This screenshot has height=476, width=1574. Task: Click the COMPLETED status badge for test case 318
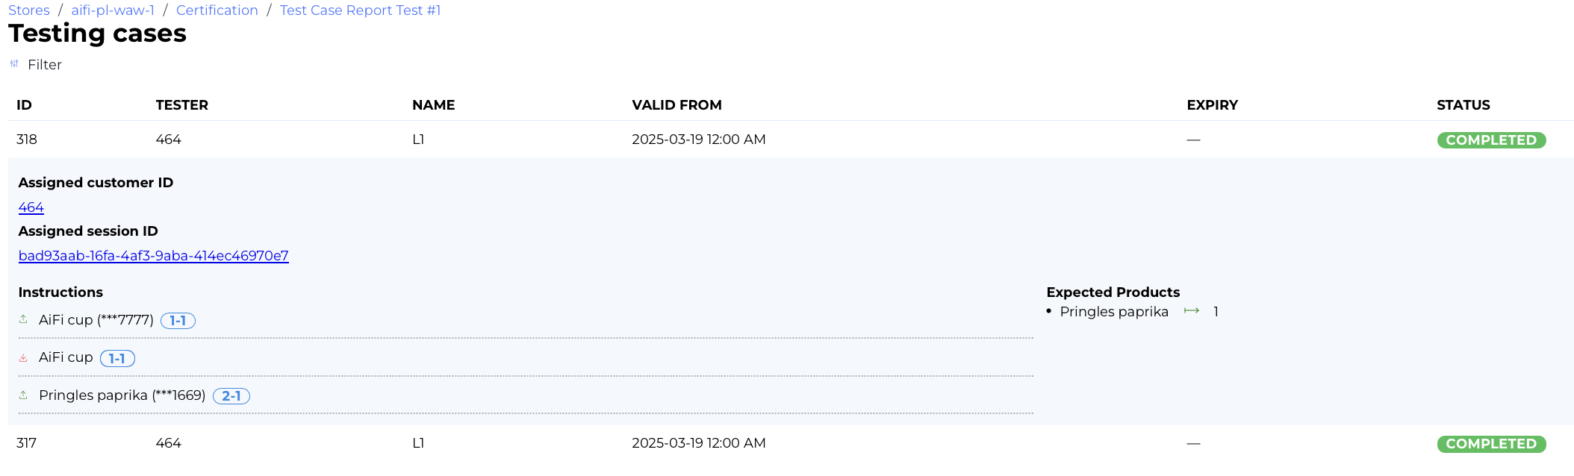coord(1490,140)
